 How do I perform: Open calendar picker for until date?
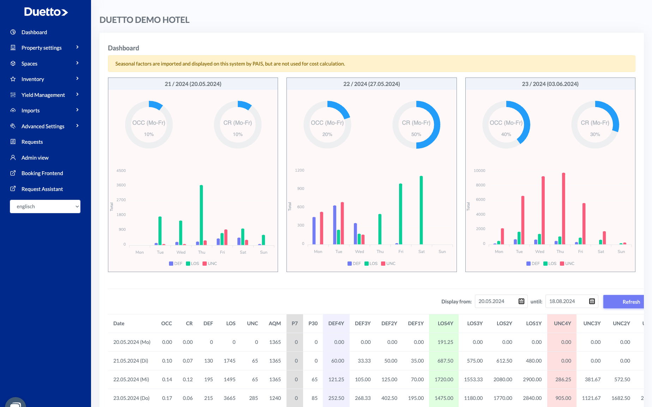tap(592, 301)
